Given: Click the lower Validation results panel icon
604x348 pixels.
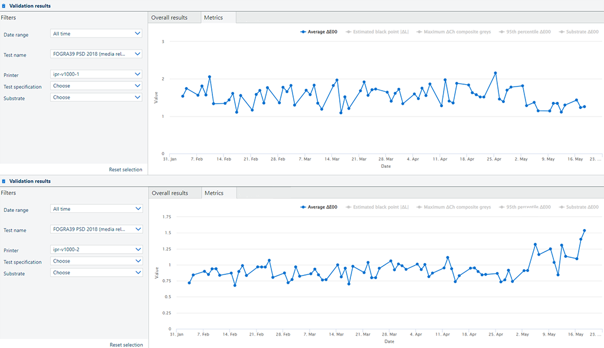Looking at the screenshot, I should coord(4,181).
